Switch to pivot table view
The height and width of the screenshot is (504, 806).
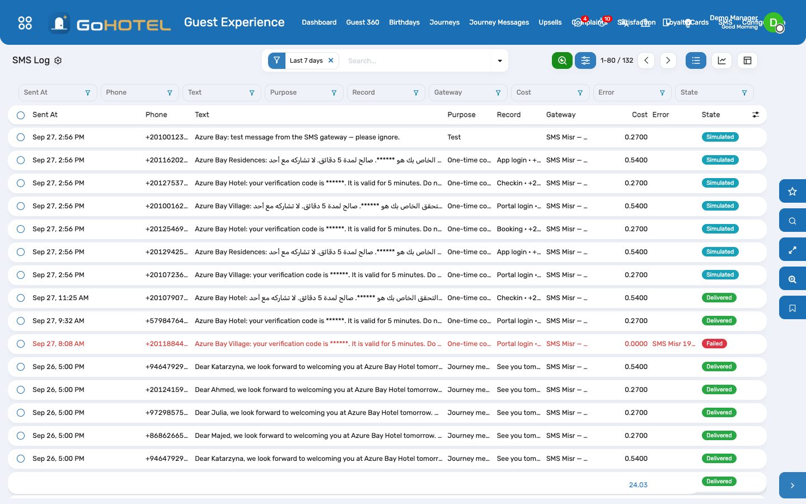tap(747, 60)
